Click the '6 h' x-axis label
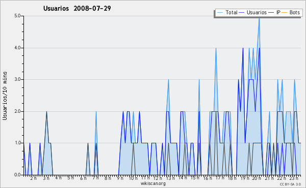The width and height of the screenshot is (306, 188). (83, 178)
